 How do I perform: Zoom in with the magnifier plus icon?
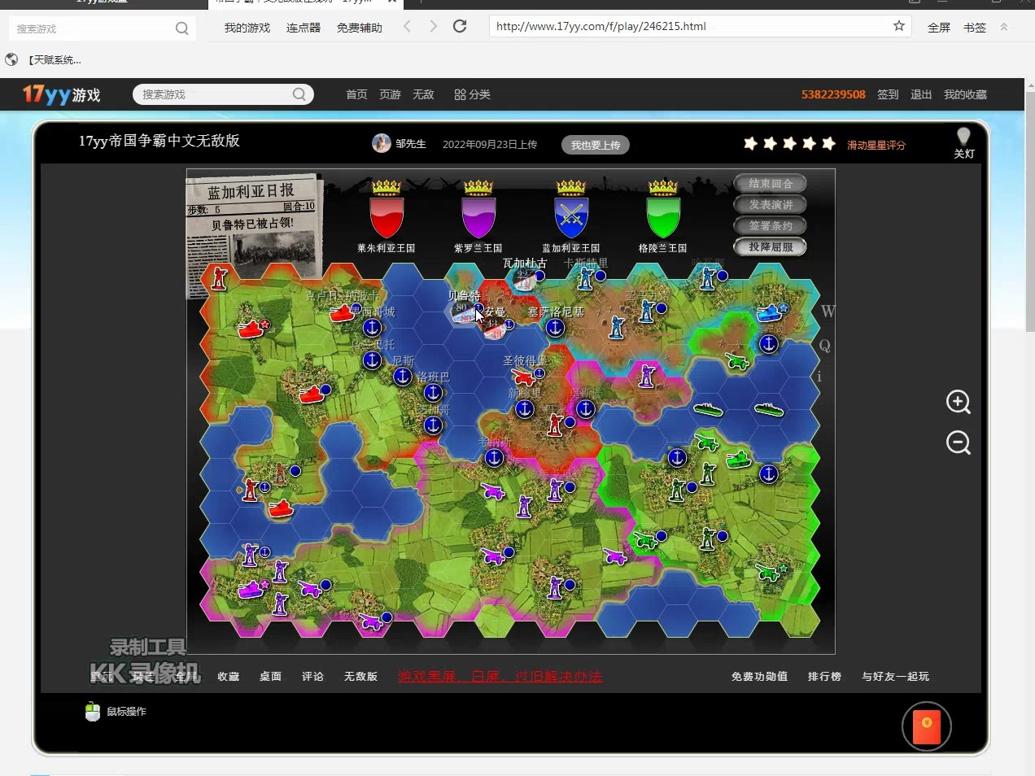[x=959, y=402]
